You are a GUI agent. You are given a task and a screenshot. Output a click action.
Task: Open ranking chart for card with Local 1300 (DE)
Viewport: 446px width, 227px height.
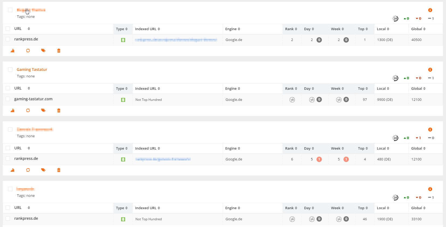[x=12, y=51]
